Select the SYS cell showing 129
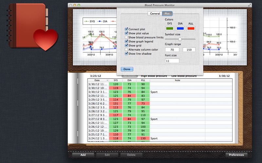This screenshot has height=163, width=262. click(x=116, y=131)
